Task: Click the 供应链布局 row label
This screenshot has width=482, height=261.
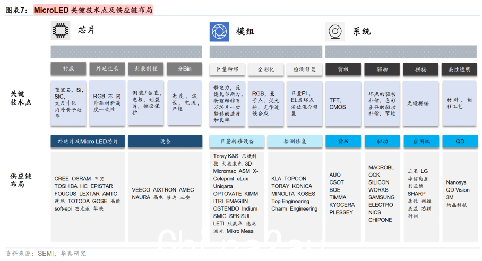Action: (21, 180)
